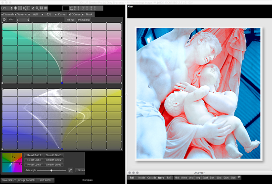This screenshot has width=272, height=184.
Task: Click the statue preview image
Action: (198, 93)
